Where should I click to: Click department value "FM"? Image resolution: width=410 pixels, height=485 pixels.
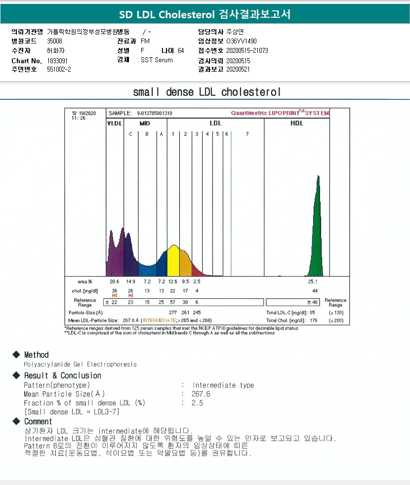(x=145, y=41)
